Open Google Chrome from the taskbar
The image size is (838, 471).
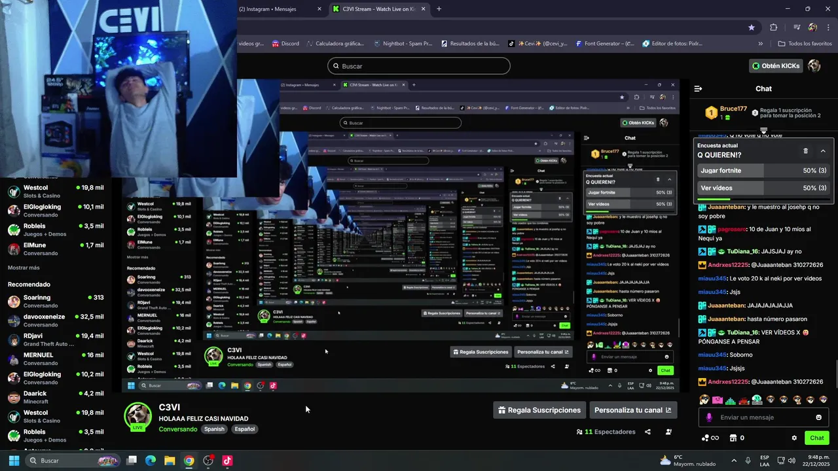pos(189,461)
